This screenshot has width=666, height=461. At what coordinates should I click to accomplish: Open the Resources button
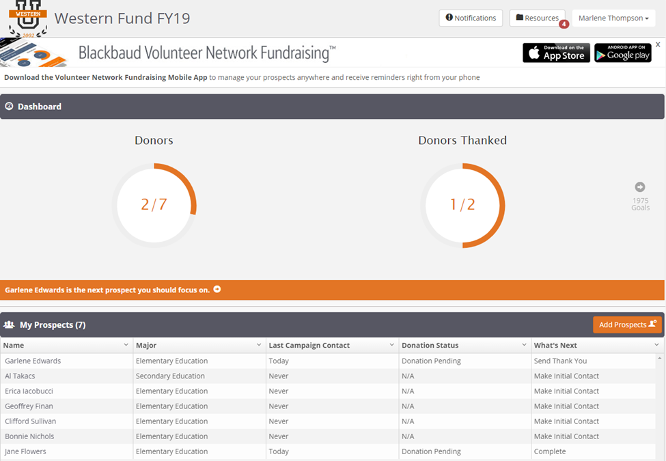tap(538, 18)
